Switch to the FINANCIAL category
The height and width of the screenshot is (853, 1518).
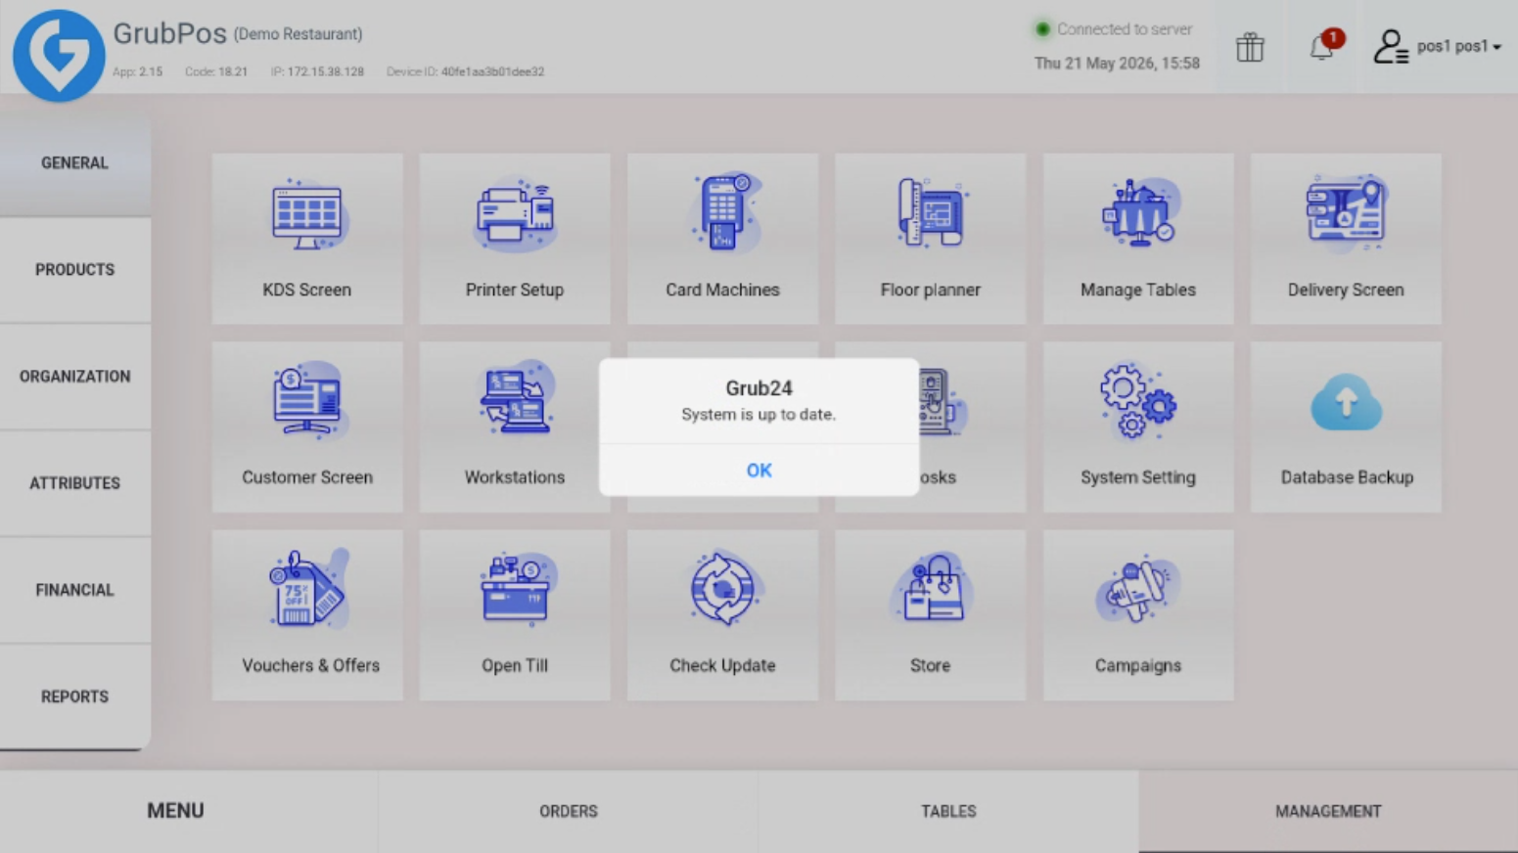pos(75,590)
